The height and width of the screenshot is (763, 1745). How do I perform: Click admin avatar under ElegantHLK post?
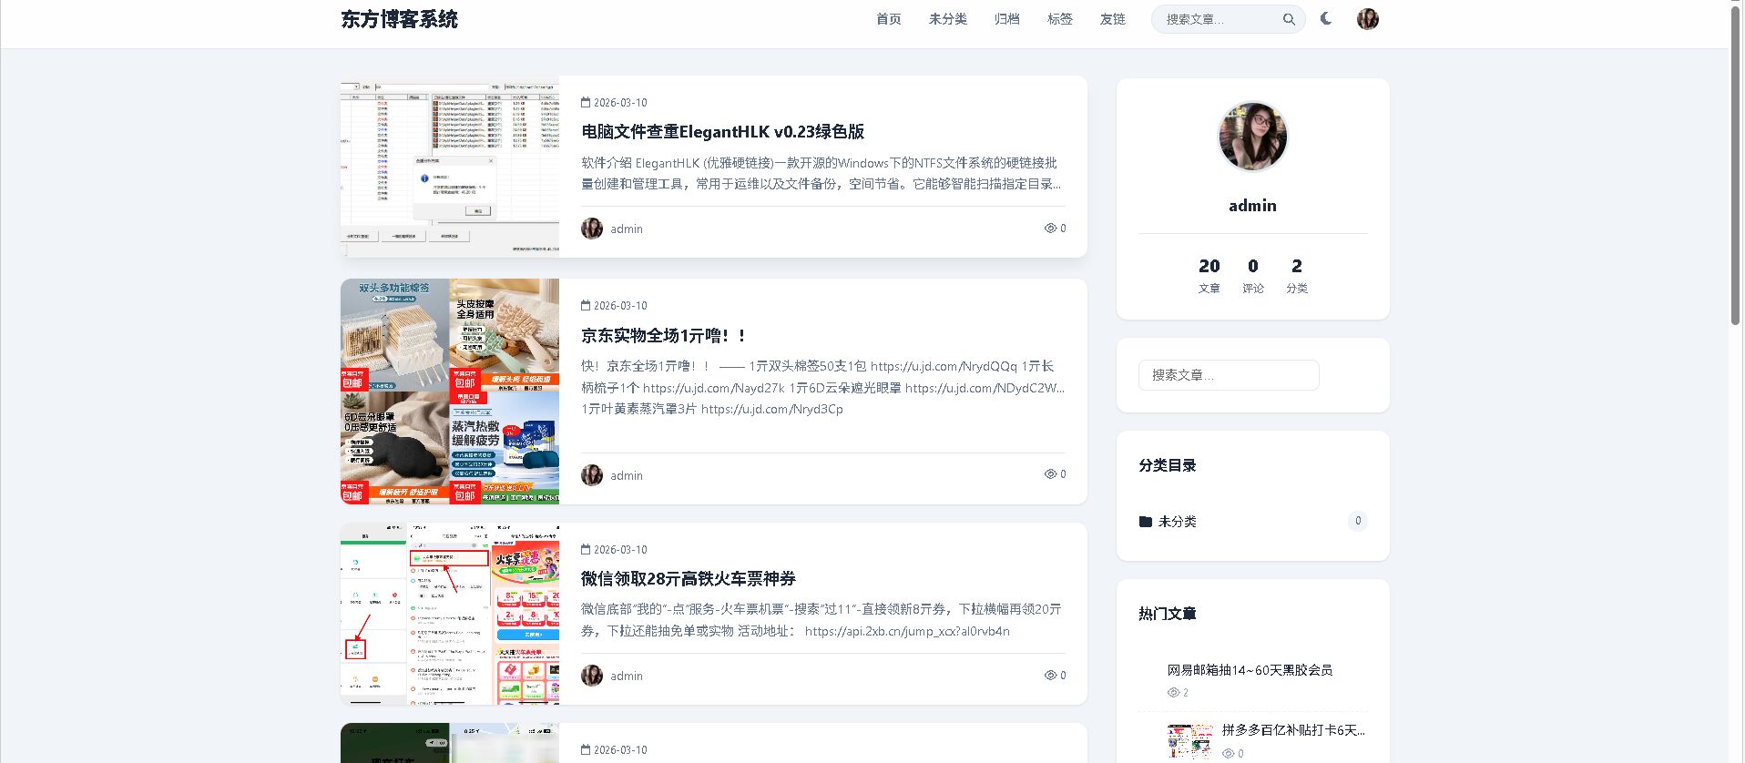tap(592, 229)
